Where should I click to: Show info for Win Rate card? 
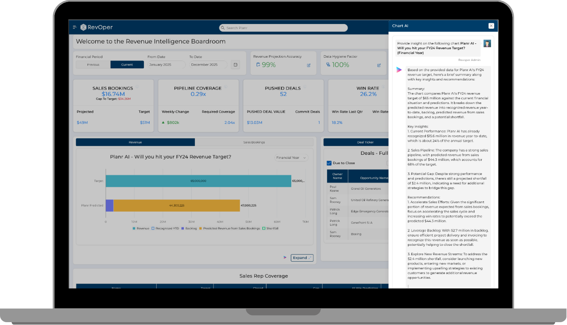pos(383,87)
